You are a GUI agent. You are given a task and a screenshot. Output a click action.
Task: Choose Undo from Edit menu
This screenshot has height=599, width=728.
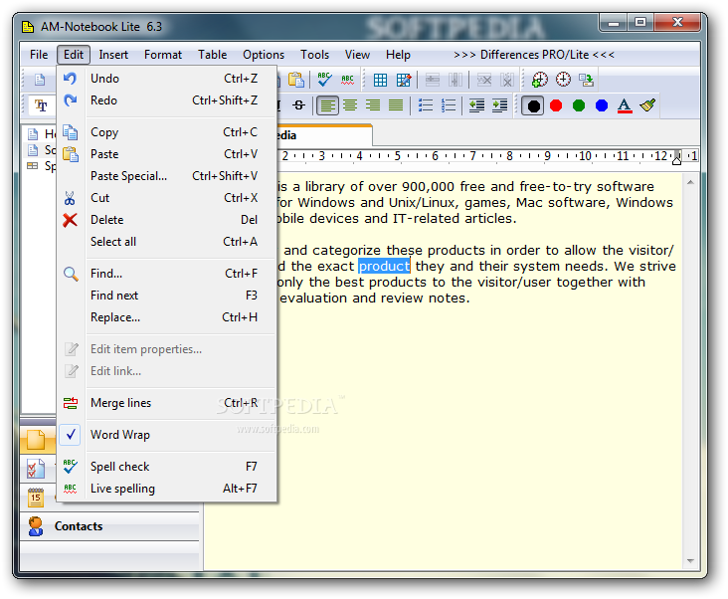[x=167, y=79]
